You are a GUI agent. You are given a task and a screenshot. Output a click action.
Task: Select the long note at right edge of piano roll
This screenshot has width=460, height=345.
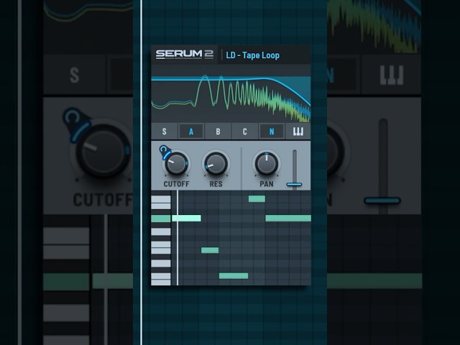point(288,218)
